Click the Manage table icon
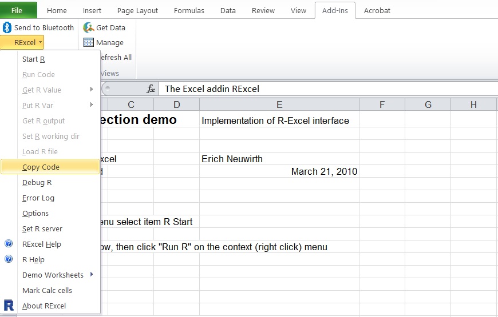 click(x=89, y=42)
